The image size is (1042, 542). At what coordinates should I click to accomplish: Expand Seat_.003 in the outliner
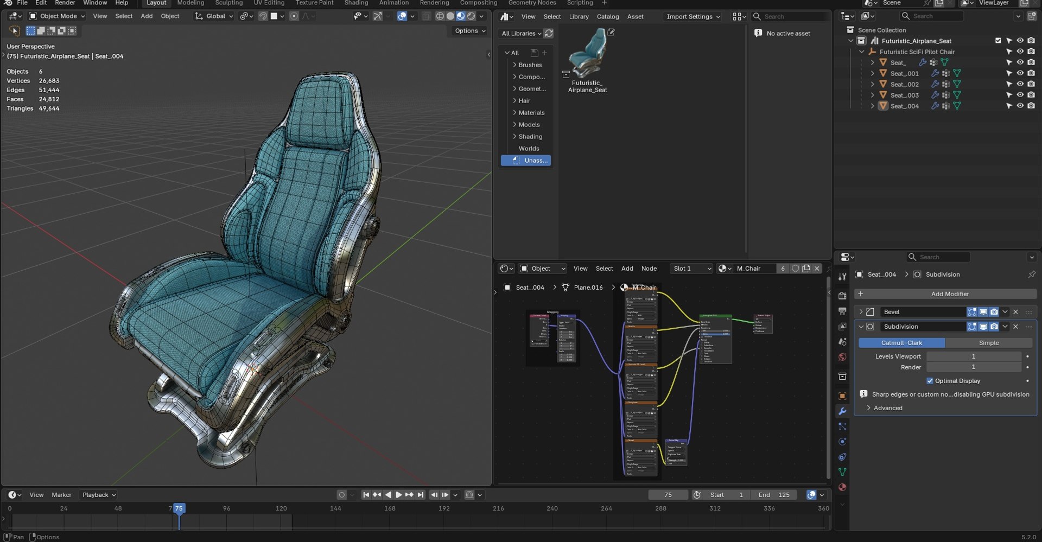872,95
